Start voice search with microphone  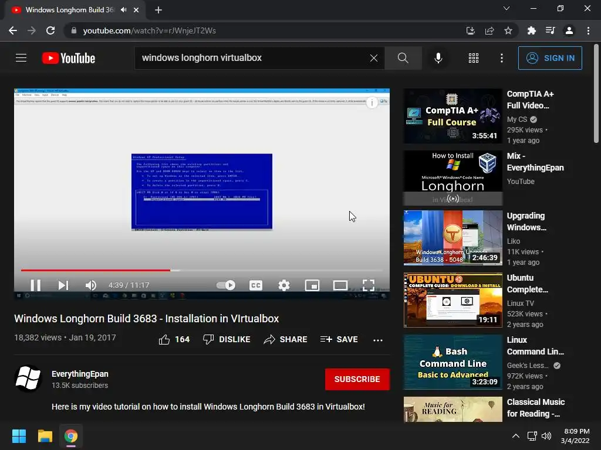click(438, 58)
